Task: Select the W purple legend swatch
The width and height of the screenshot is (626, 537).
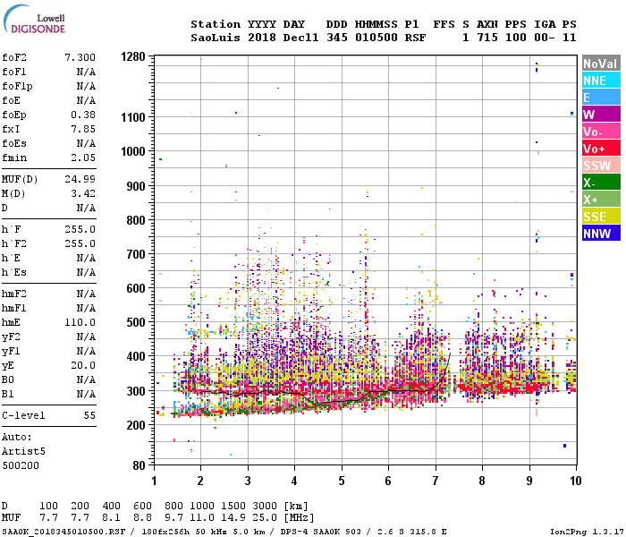Action: pos(601,115)
